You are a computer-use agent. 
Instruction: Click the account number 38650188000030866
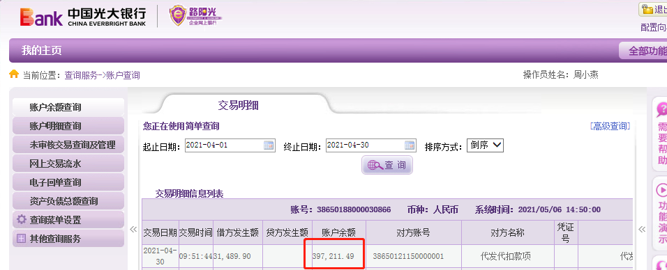tap(354, 209)
